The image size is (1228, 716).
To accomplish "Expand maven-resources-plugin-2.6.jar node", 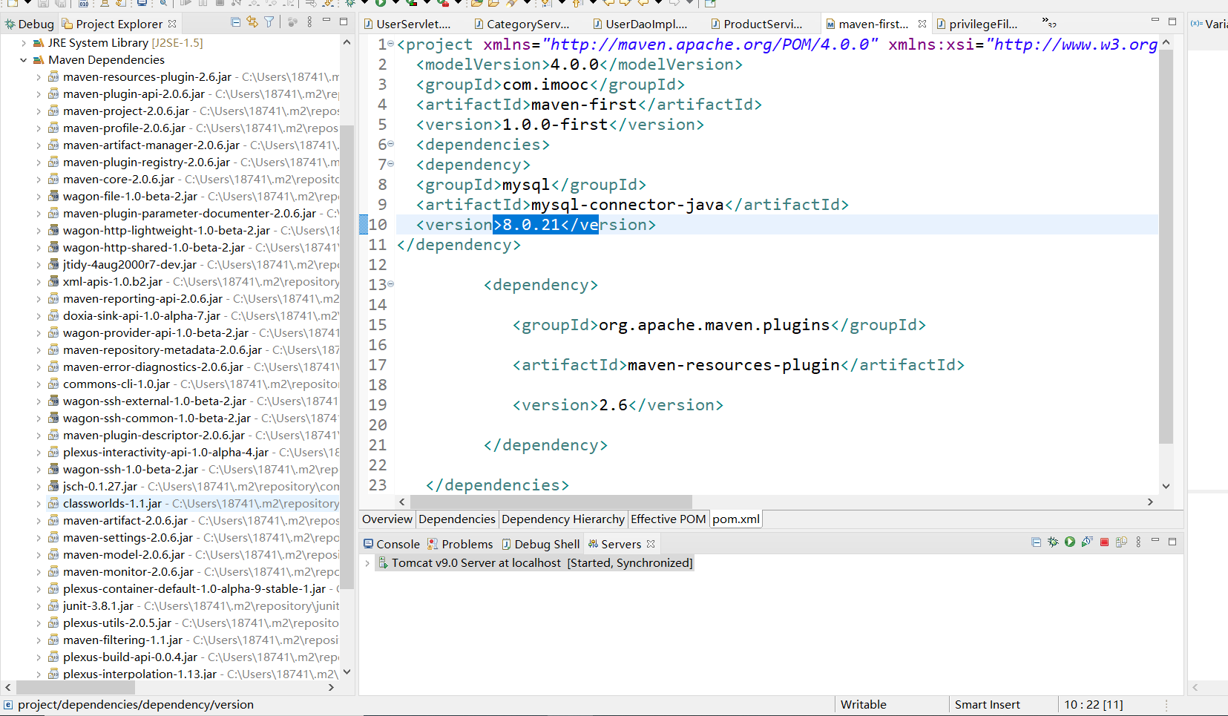I will (x=39, y=77).
